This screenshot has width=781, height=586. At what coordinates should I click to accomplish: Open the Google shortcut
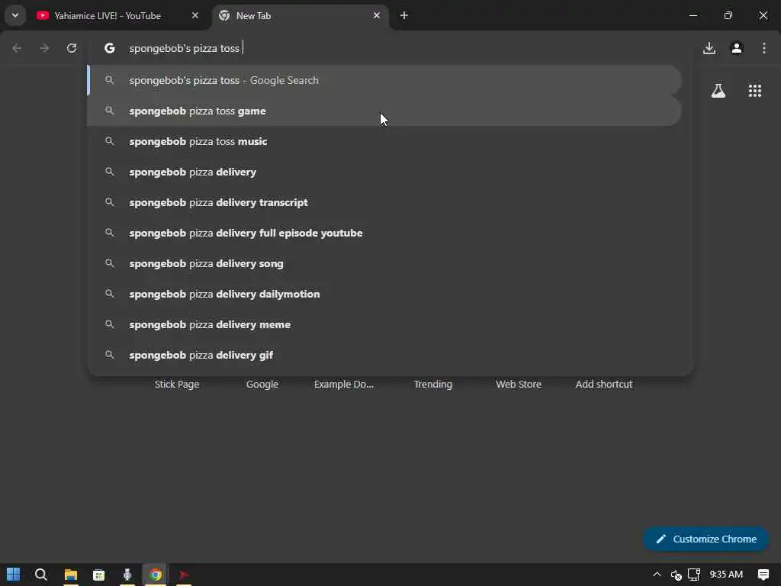pos(262,385)
